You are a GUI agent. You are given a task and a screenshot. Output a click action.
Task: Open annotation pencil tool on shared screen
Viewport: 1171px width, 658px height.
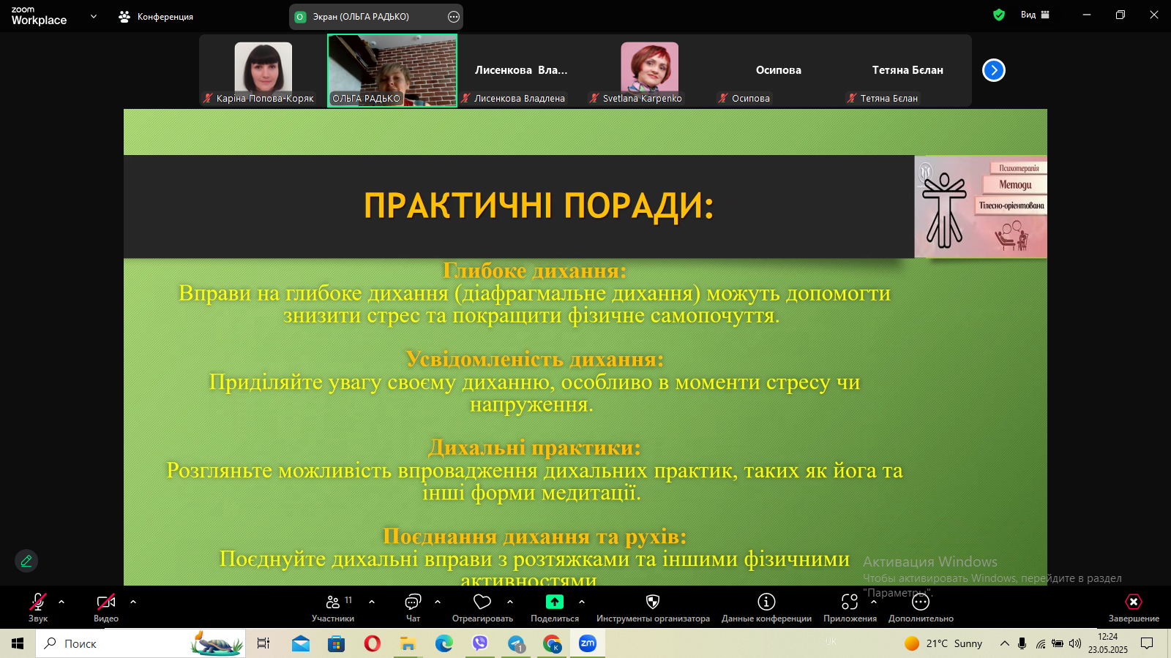click(26, 561)
